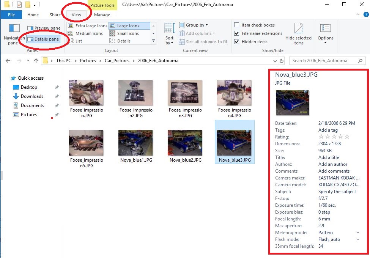
Task: Set rating using the third star
Action: pyautogui.click(x=334, y=137)
